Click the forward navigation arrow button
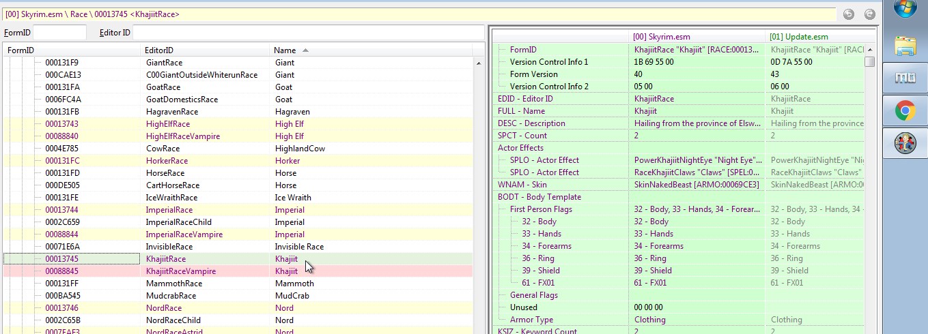Screen dimensions: 928x334 869,14
